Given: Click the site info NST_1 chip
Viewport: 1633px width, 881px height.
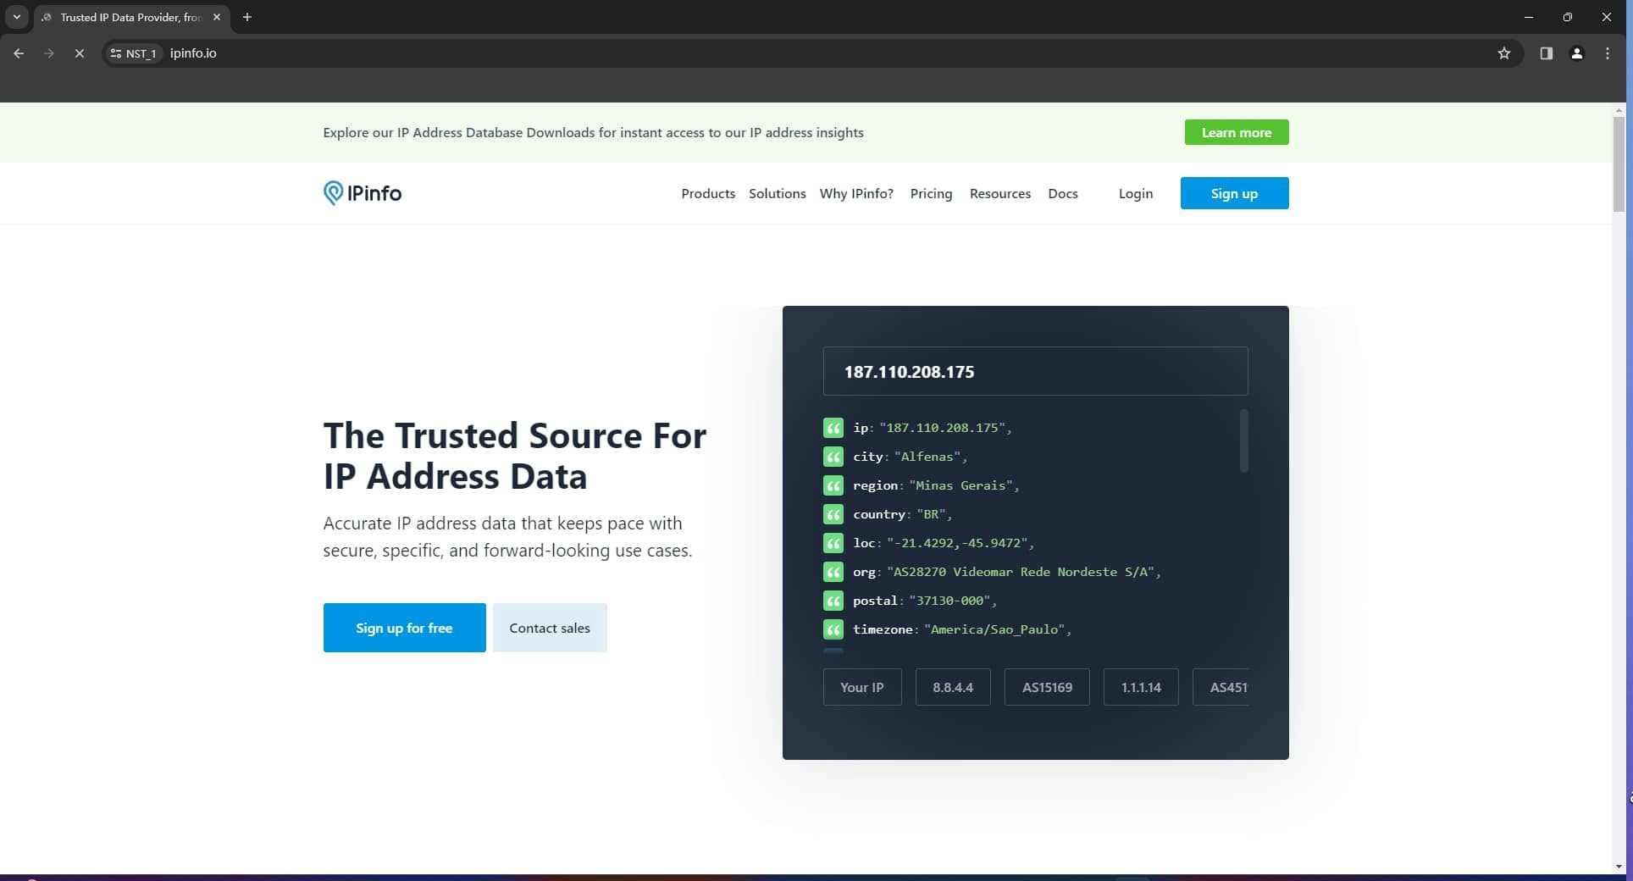Looking at the screenshot, I should point(134,53).
